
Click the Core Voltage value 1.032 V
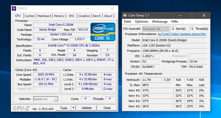[x=80, y=39]
